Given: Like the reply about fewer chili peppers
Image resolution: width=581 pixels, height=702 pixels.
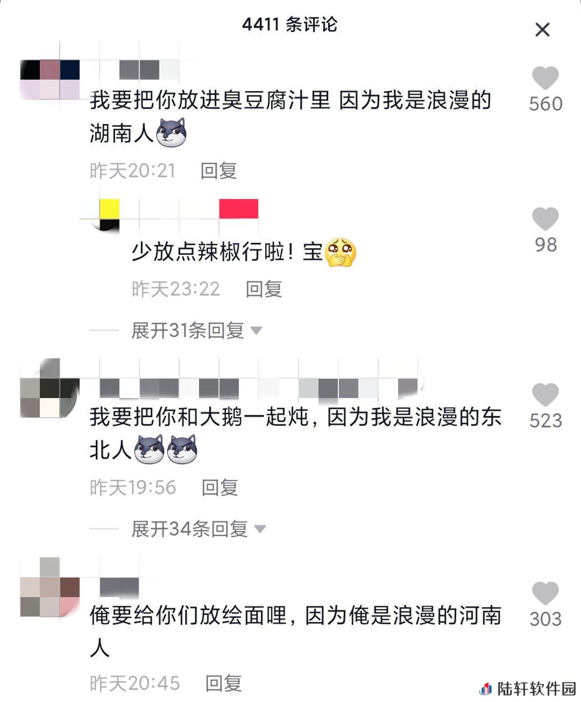Looking at the screenshot, I should [545, 219].
